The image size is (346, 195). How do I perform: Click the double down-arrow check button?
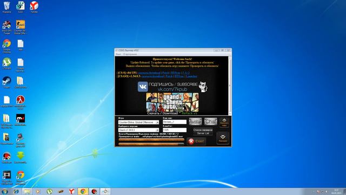click(x=223, y=138)
